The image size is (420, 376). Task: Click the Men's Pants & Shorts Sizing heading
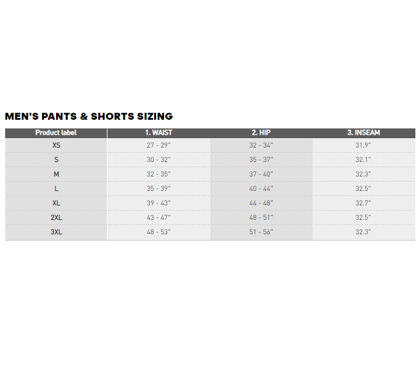tap(89, 116)
